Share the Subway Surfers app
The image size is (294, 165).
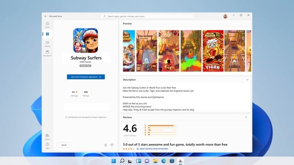click(x=106, y=145)
